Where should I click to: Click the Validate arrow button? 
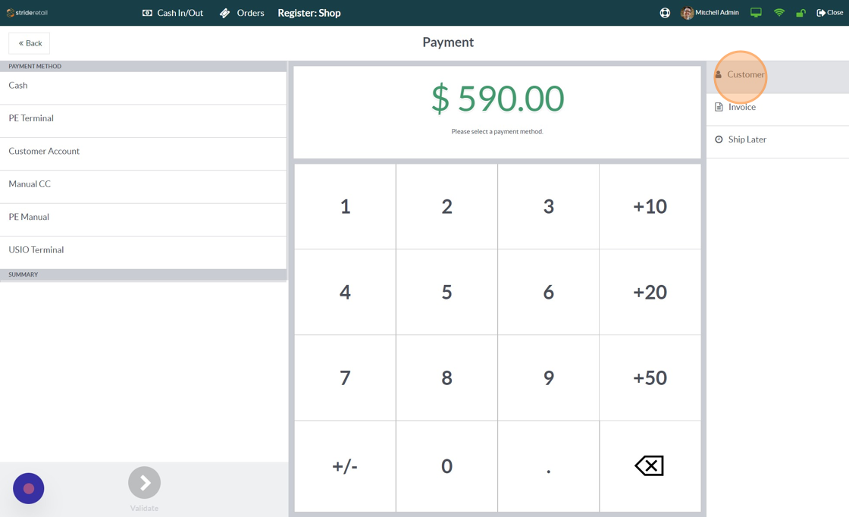[x=145, y=482]
